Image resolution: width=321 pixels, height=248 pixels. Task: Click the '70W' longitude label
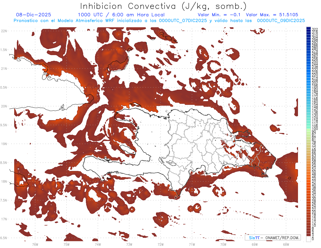[x=223, y=244]
